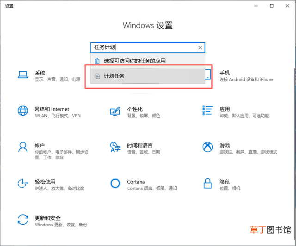Click 背景、锁屏、颜色 description
The width and height of the screenshot is (296, 246).
pyautogui.click(x=143, y=116)
